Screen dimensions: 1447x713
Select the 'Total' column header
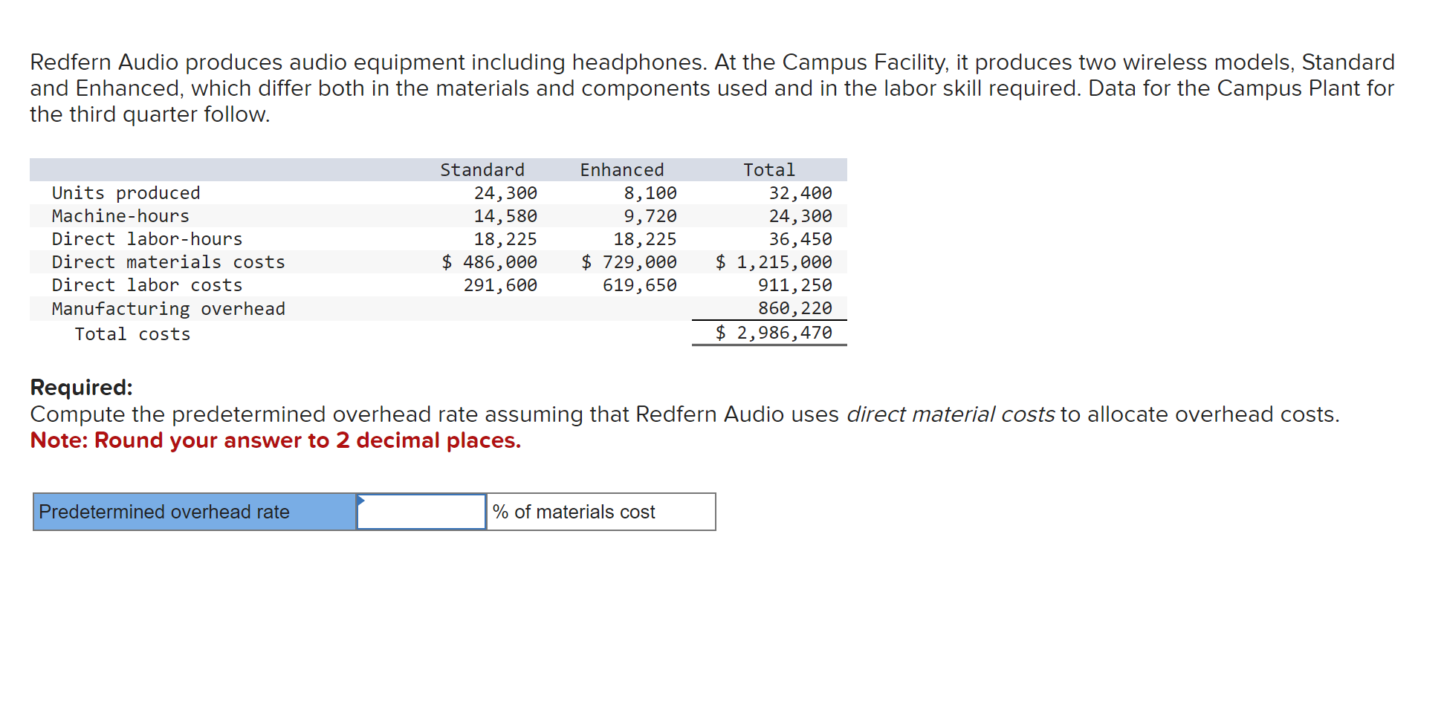coord(768,169)
